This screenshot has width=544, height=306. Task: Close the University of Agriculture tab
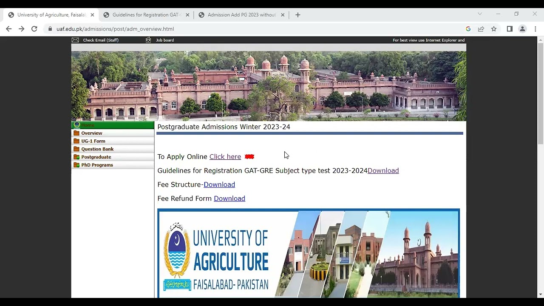click(92, 15)
